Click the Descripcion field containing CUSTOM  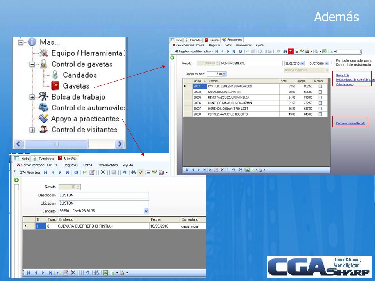[x=104, y=195]
